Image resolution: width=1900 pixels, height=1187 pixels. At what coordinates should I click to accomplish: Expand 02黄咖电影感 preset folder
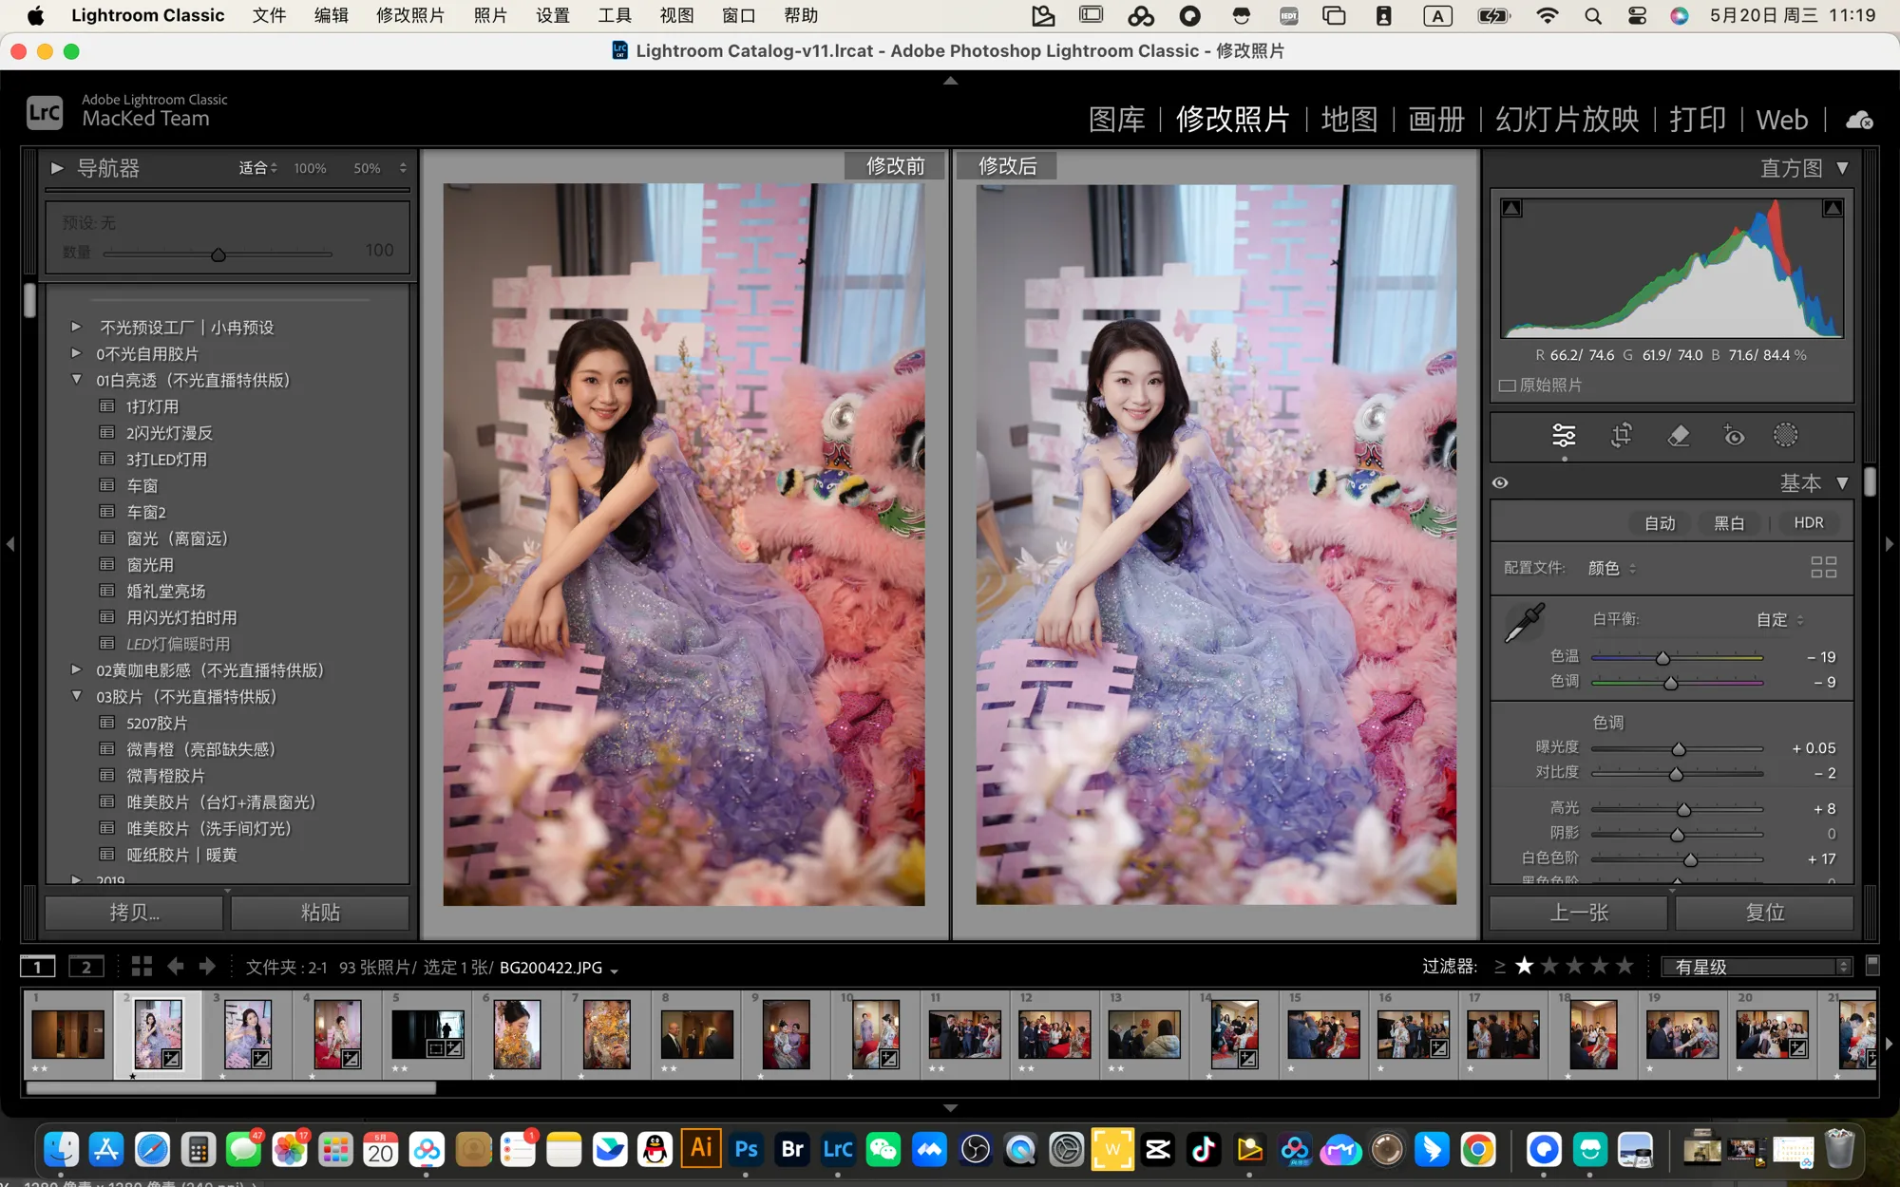coord(76,669)
